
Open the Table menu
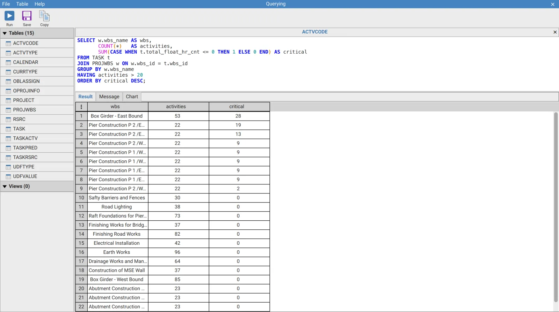[x=22, y=4]
